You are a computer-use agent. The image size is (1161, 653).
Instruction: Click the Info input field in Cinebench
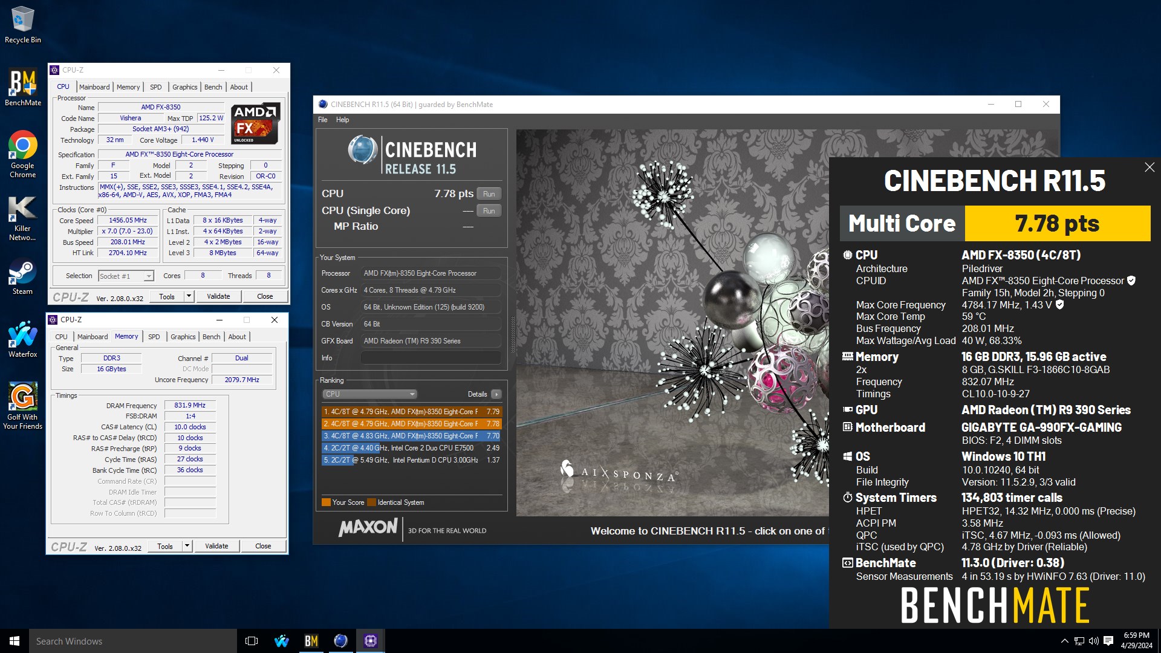pyautogui.click(x=431, y=358)
